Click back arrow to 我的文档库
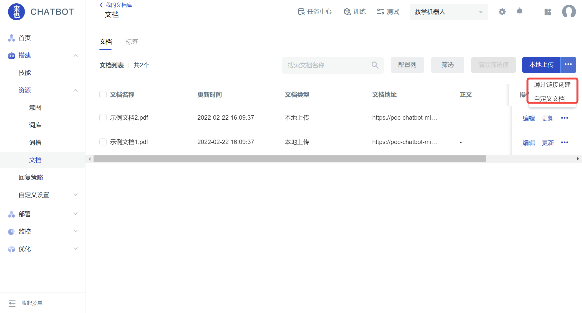 pos(101,5)
